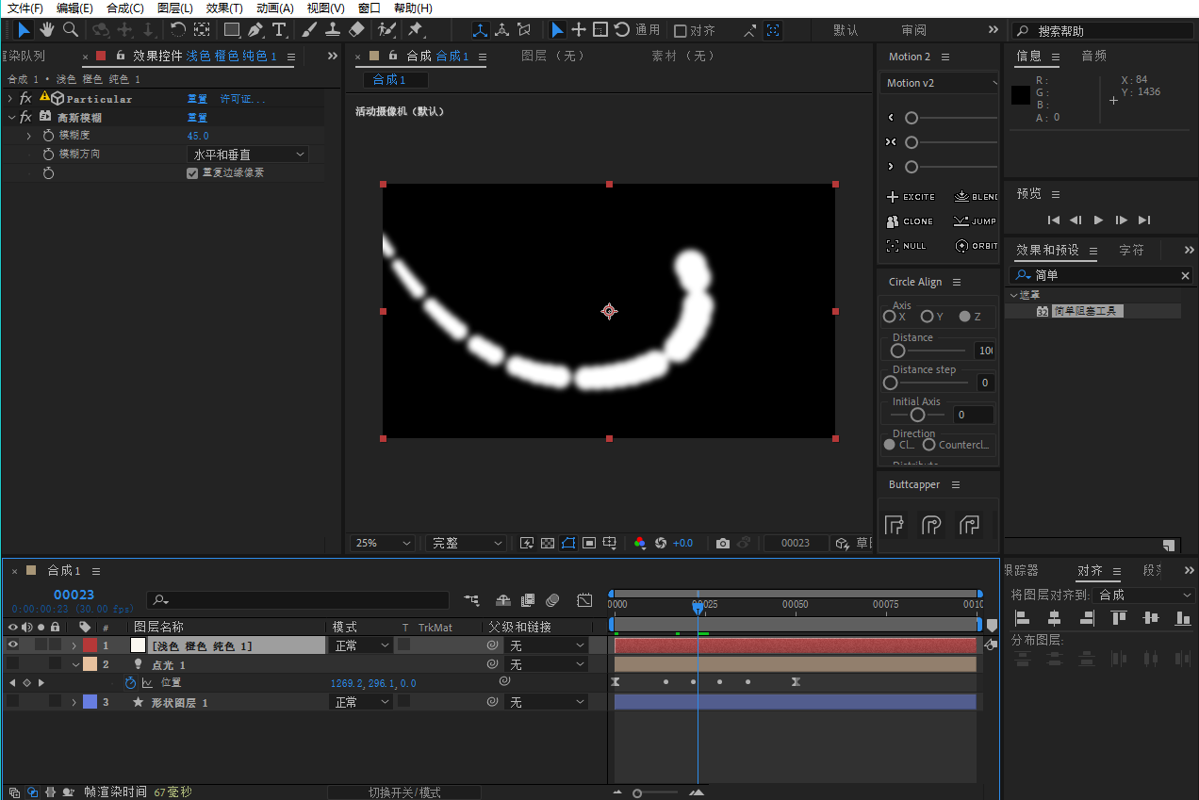Switch to View Axis mode

[524, 30]
